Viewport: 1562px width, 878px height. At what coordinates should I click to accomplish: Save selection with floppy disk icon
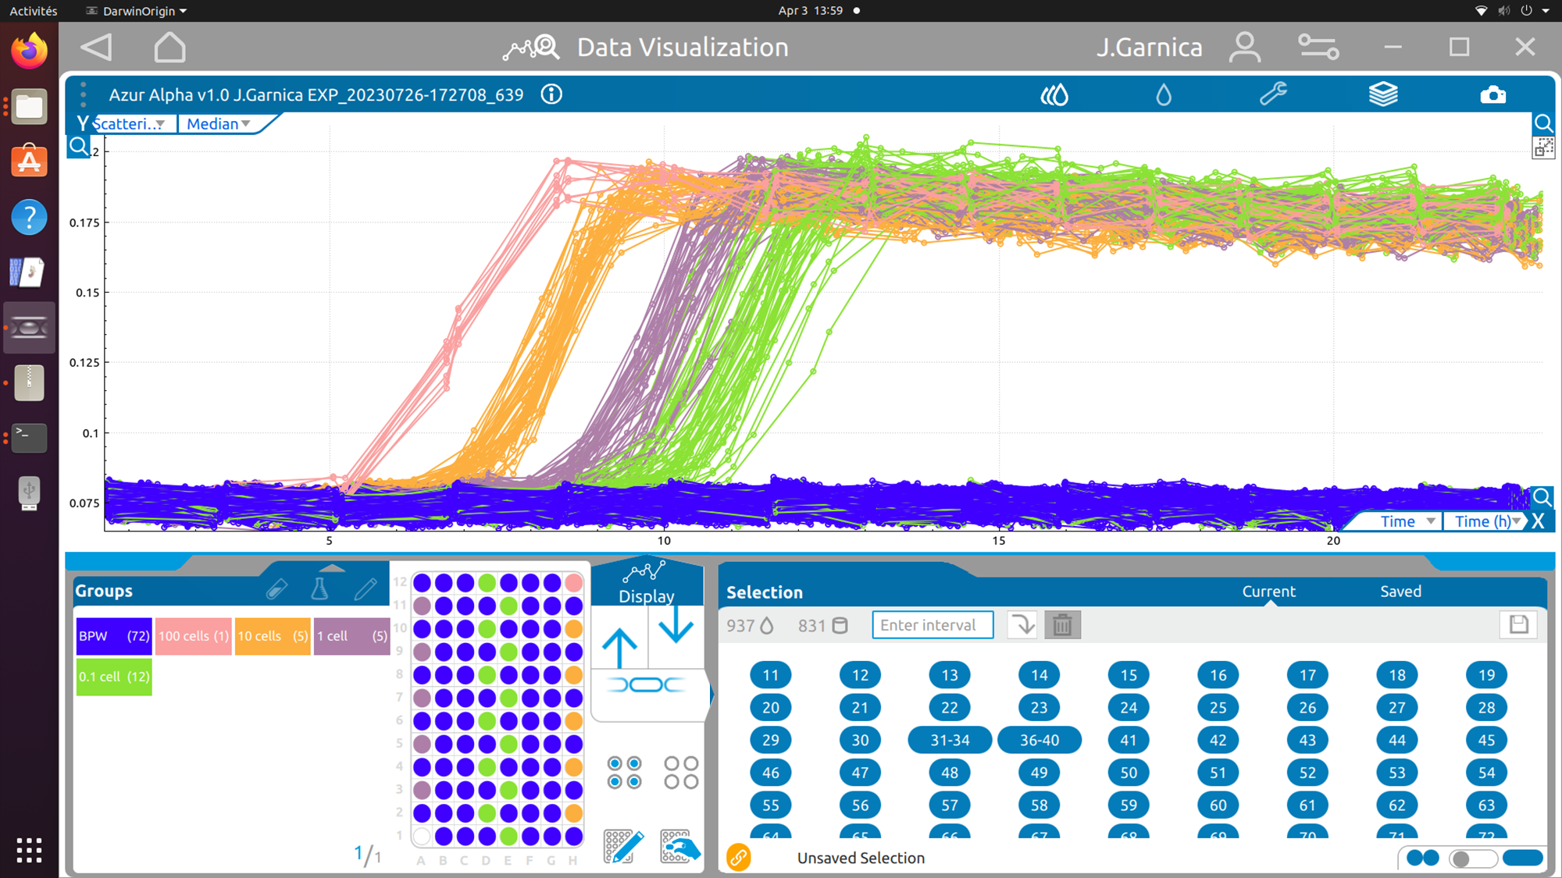1518,624
